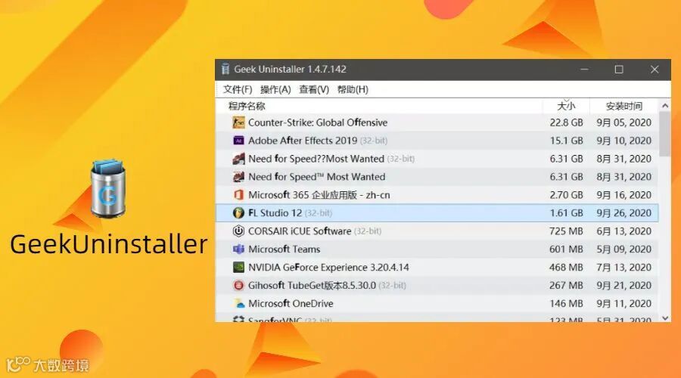Open the 帮助(H) menu
The width and height of the screenshot is (681, 378).
coord(353,89)
